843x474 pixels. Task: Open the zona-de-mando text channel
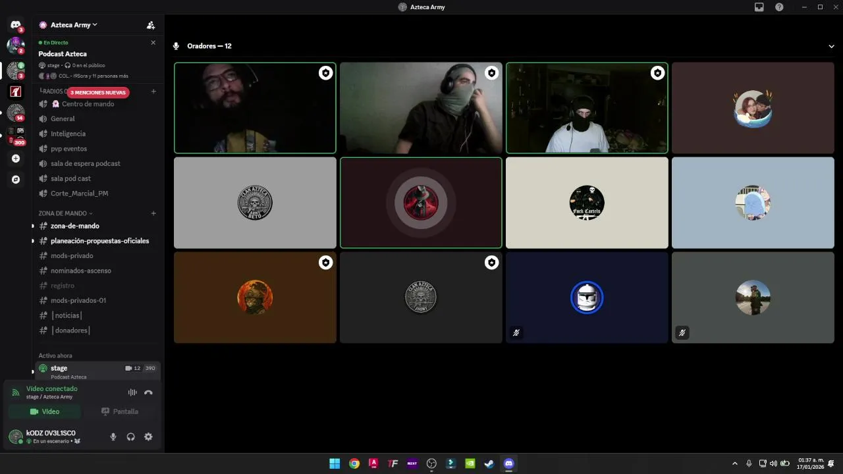97,226
